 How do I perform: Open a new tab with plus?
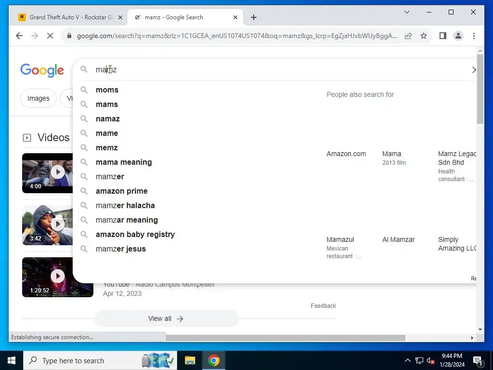tap(254, 17)
